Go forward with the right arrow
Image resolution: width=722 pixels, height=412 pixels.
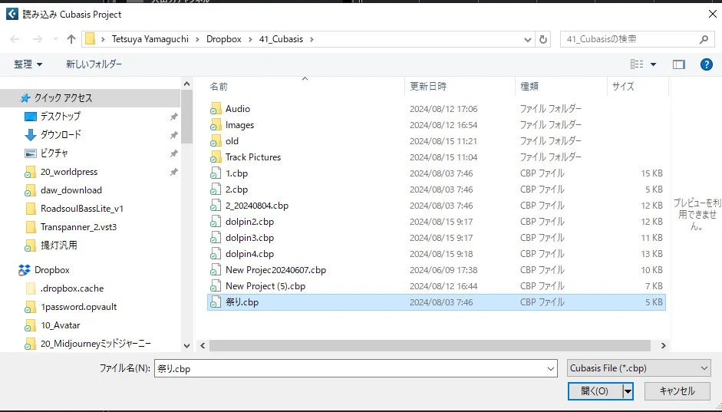point(38,39)
